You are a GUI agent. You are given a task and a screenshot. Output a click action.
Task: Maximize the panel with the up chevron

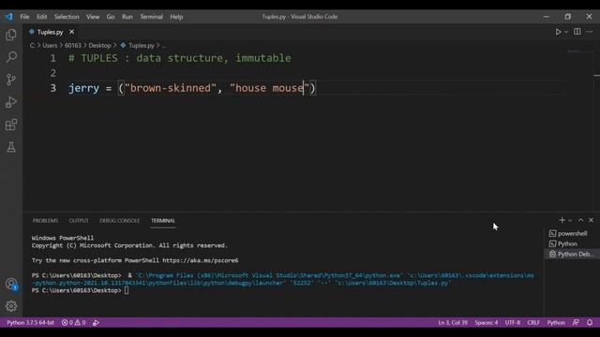[x=580, y=220]
